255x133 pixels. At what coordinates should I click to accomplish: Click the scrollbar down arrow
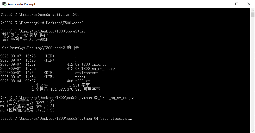click(x=252, y=131)
